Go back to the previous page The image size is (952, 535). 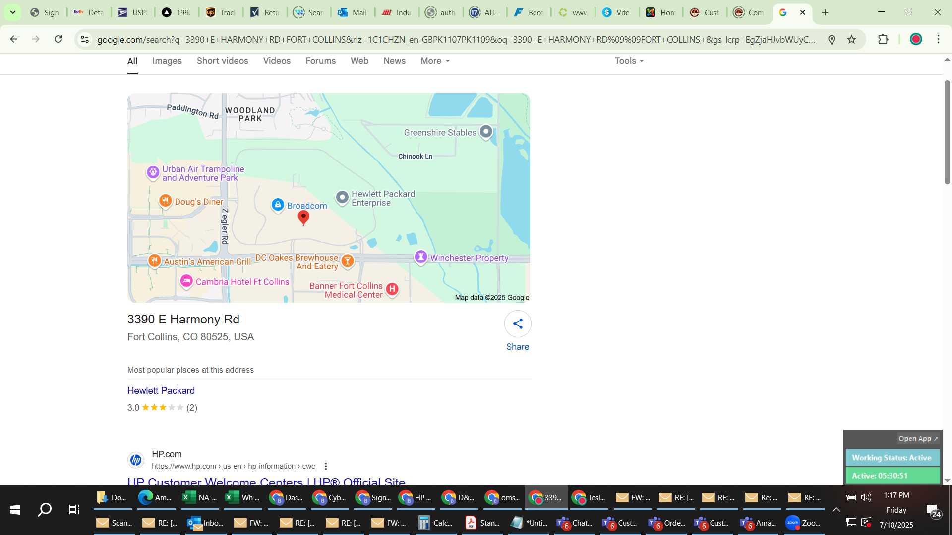tap(14, 39)
